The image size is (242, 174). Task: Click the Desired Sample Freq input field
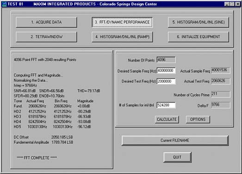(166, 71)
